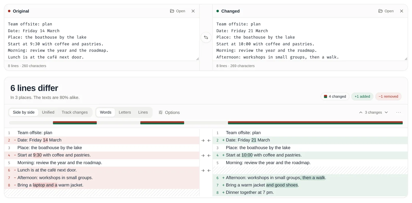The height and width of the screenshot is (203, 412).
Task: Push the 'Lunch is at' line rightward
Action: click(203, 171)
